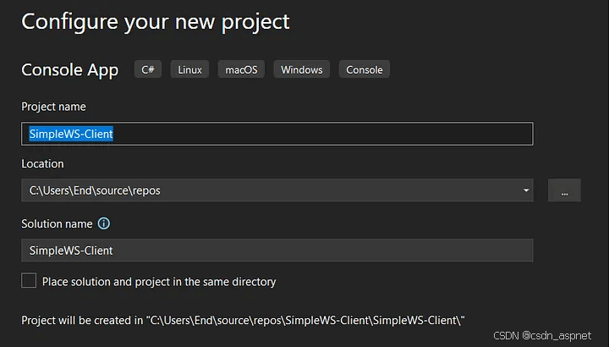Click the Console project type tag

pyautogui.click(x=365, y=69)
